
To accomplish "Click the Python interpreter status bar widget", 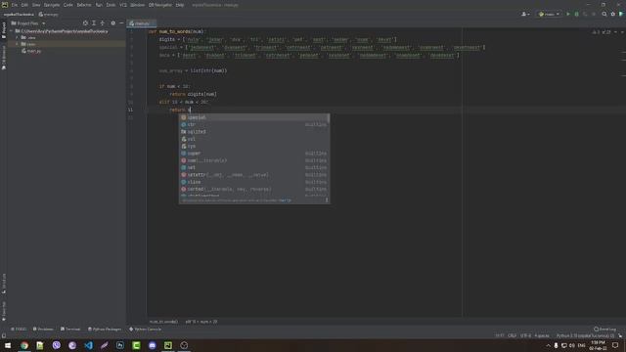I will pyautogui.click(x=585, y=336).
